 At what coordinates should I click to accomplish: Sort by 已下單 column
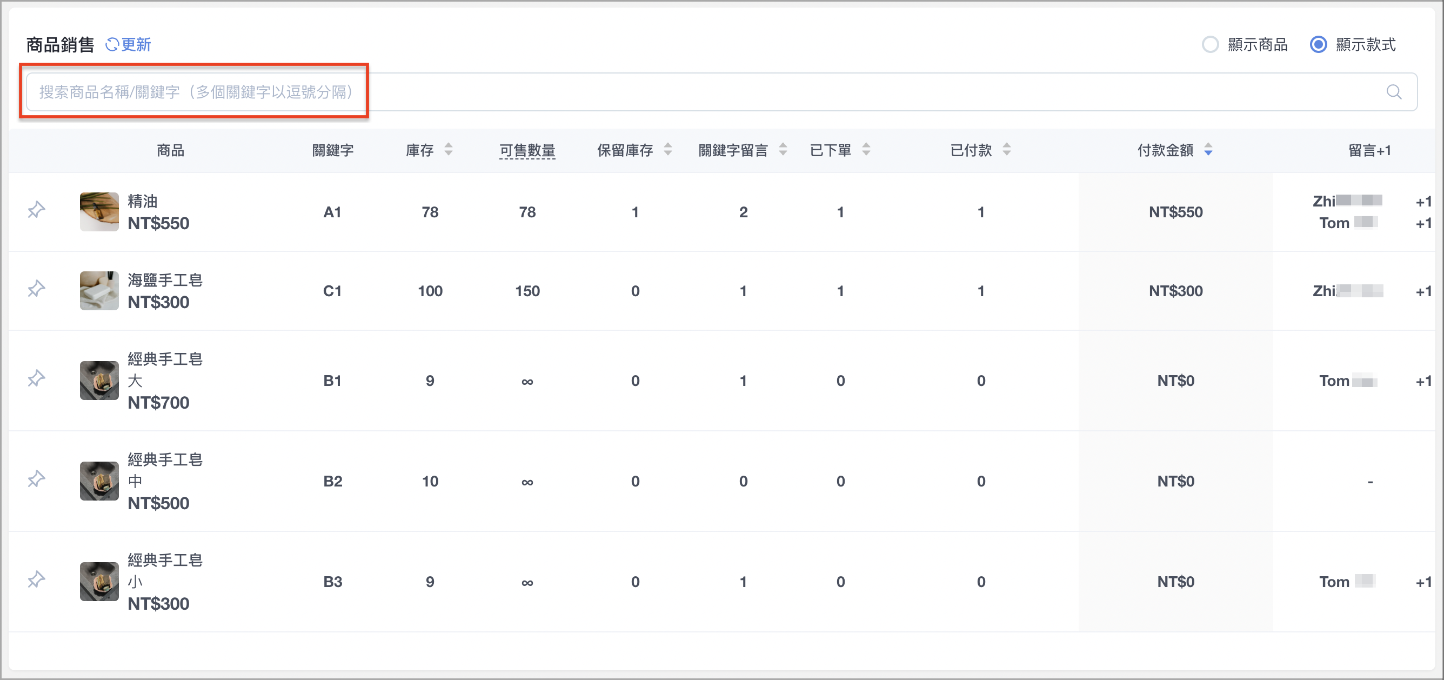866,150
